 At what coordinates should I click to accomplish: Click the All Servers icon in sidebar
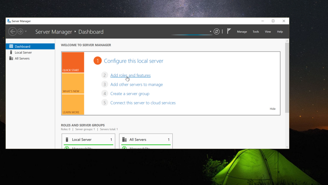click(11, 58)
